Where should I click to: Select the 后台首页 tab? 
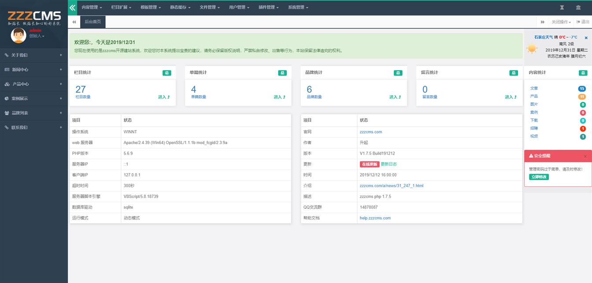92,22
